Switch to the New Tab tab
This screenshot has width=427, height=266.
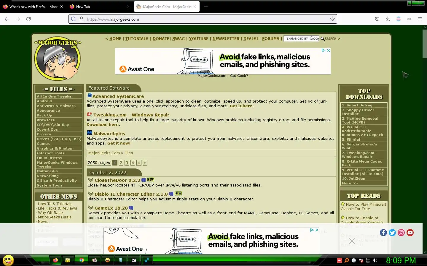pos(100,7)
